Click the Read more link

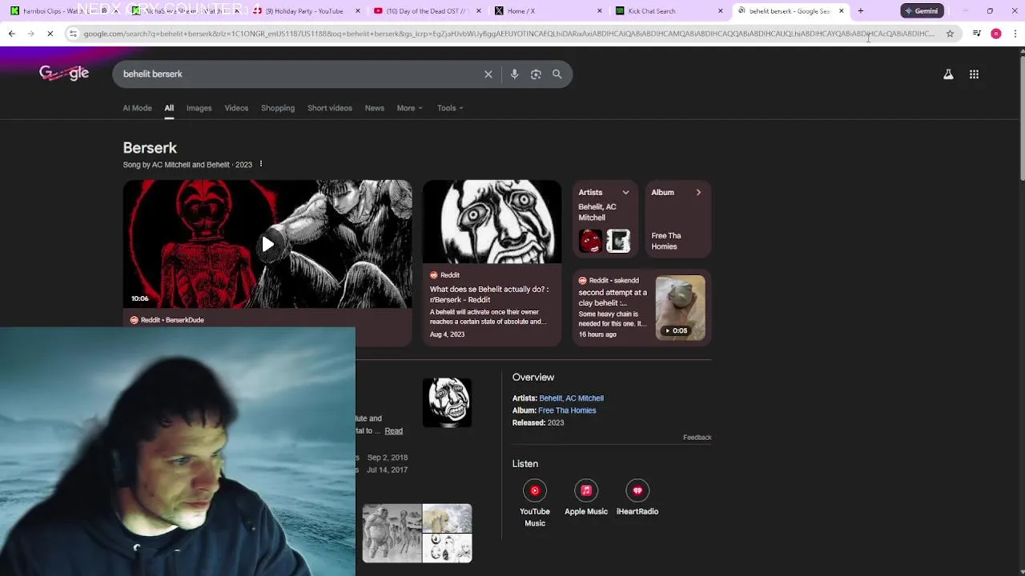(x=393, y=430)
